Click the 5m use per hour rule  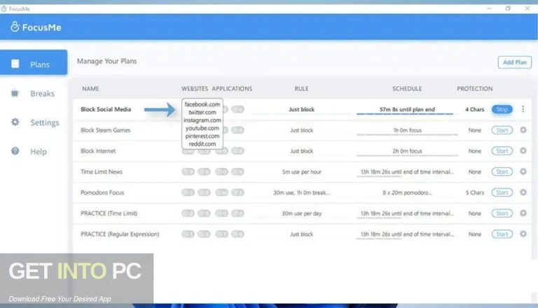click(302, 171)
